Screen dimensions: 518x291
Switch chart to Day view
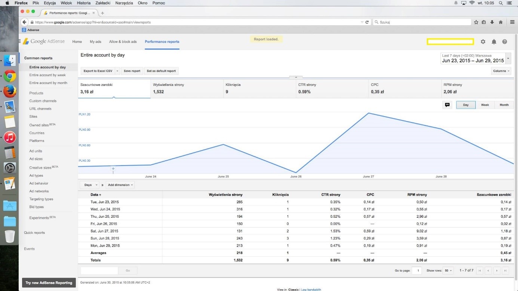coord(466,105)
